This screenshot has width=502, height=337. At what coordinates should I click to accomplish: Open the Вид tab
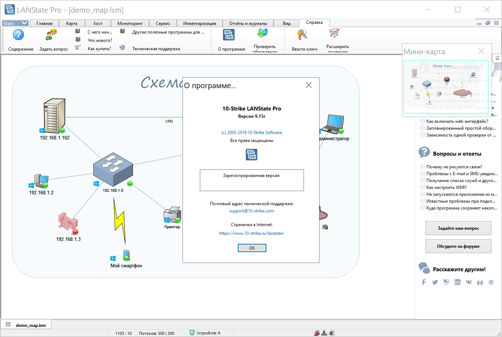click(287, 23)
